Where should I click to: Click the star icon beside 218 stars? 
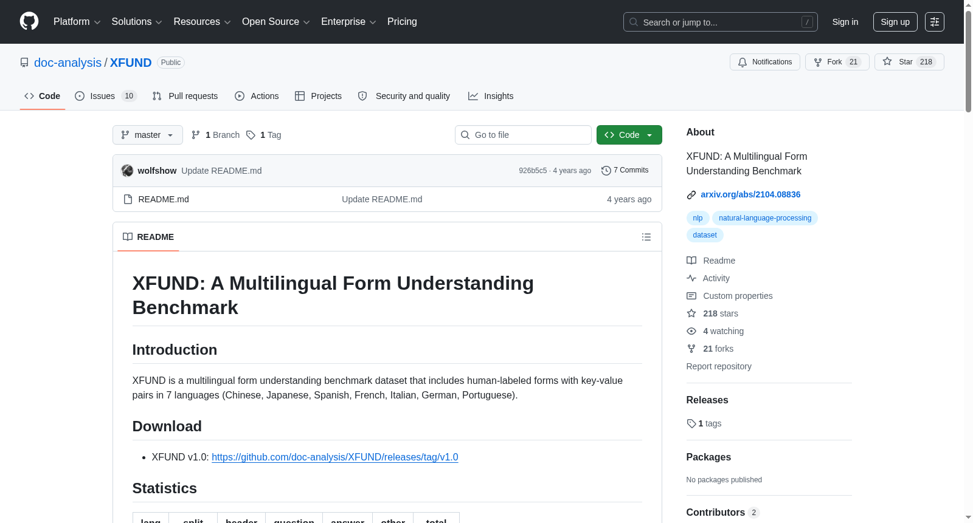(x=691, y=313)
